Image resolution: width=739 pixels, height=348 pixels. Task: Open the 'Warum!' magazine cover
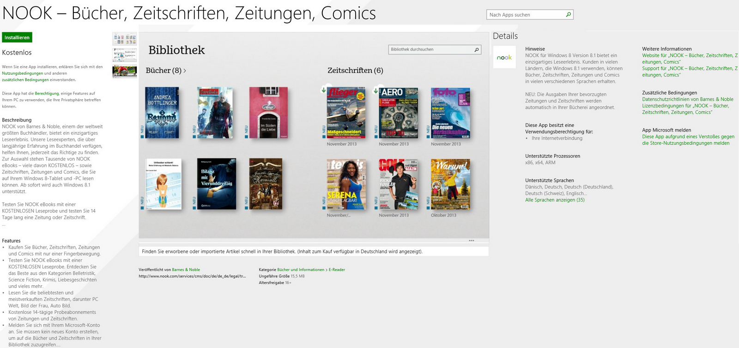point(451,184)
